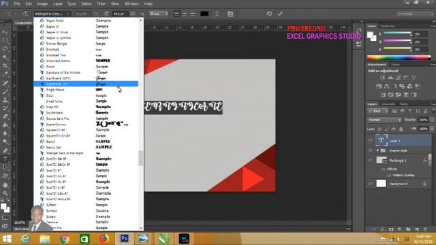The image size is (436, 245).
Task: Click the lock icon on the background layer
Action: click(424, 184)
